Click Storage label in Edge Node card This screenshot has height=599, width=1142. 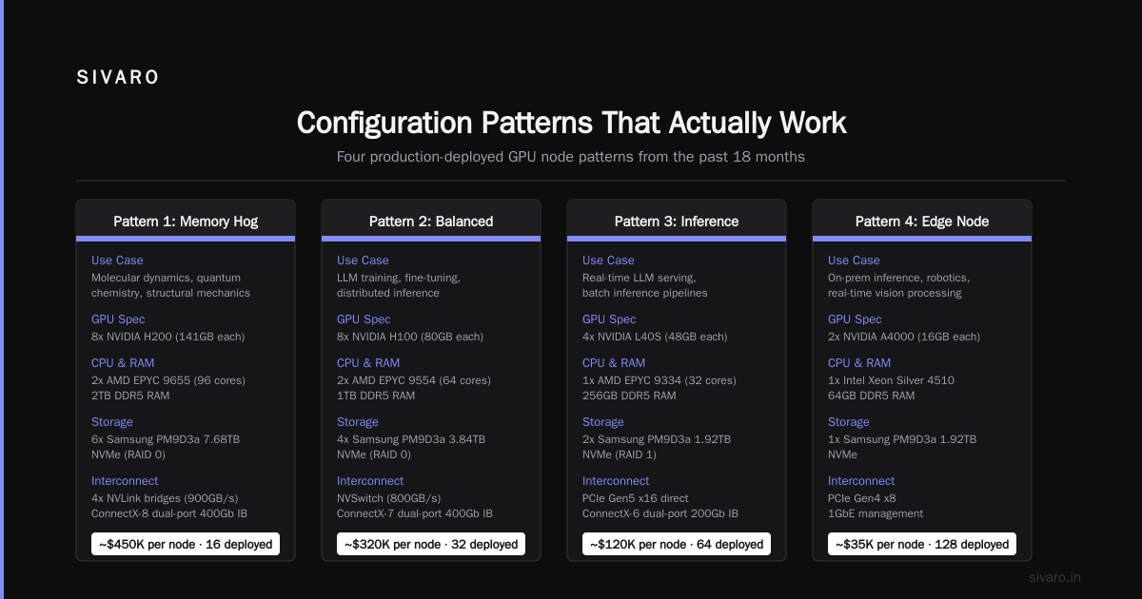(849, 422)
